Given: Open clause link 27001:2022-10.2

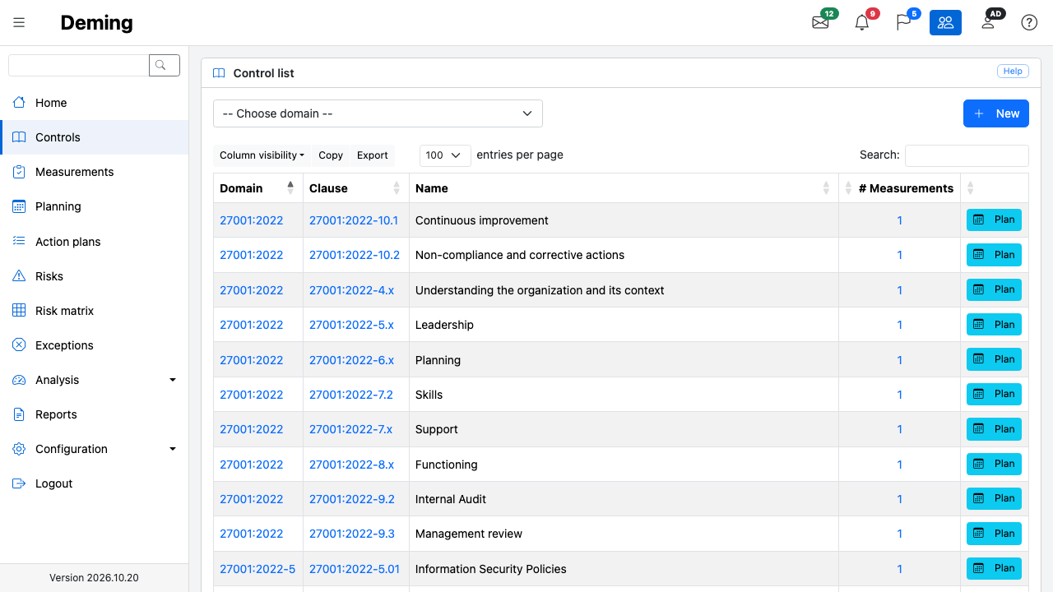Looking at the screenshot, I should coord(355,255).
